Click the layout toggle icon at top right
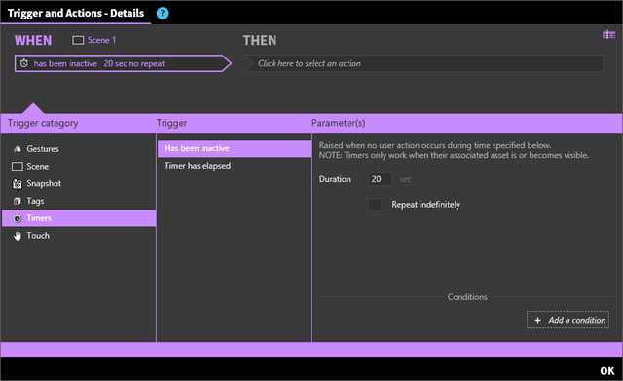 [608, 35]
